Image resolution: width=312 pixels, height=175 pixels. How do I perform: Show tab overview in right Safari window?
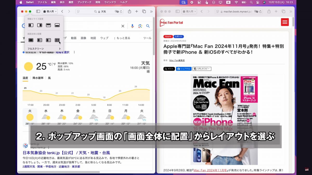pyautogui.click(x=283, y=11)
